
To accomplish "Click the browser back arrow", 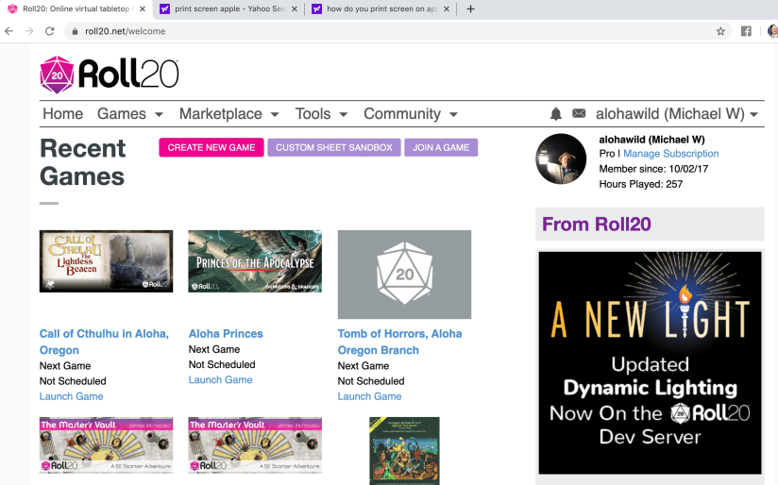I will [x=9, y=31].
